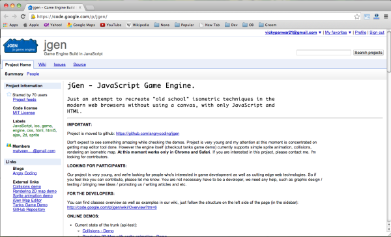Open the MIT License link
This screenshot has height=237, width=391.
click(23, 113)
